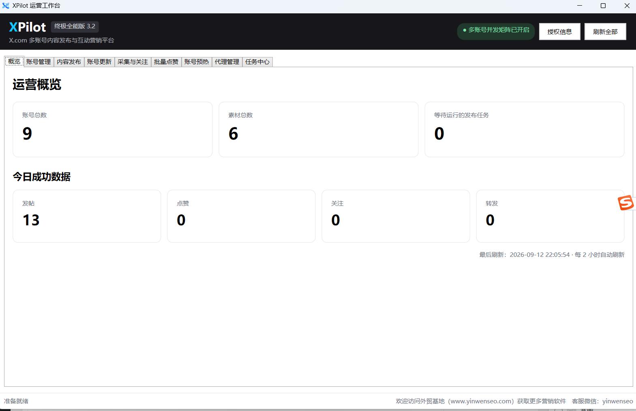Image resolution: width=636 pixels, height=411 pixels.
Task: Open the 内容发布 tab
Action: (69, 62)
